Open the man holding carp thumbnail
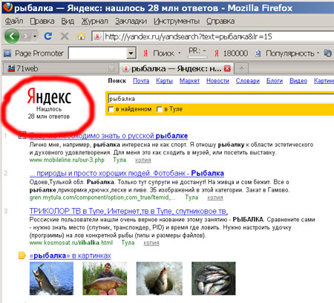 105,278
